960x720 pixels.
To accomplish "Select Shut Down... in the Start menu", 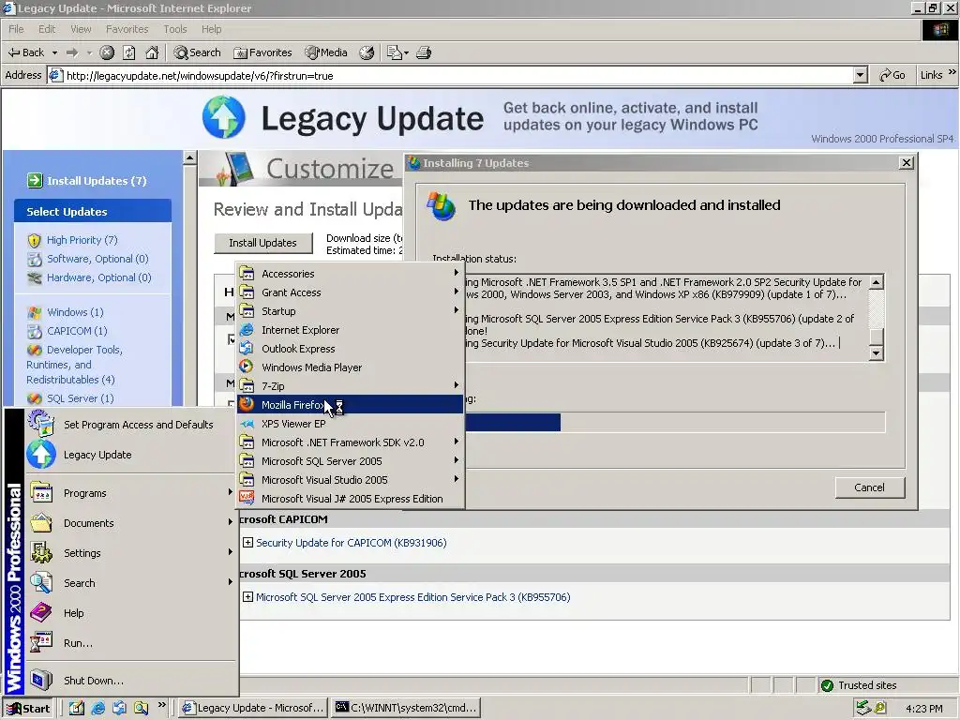I will (x=129, y=681).
